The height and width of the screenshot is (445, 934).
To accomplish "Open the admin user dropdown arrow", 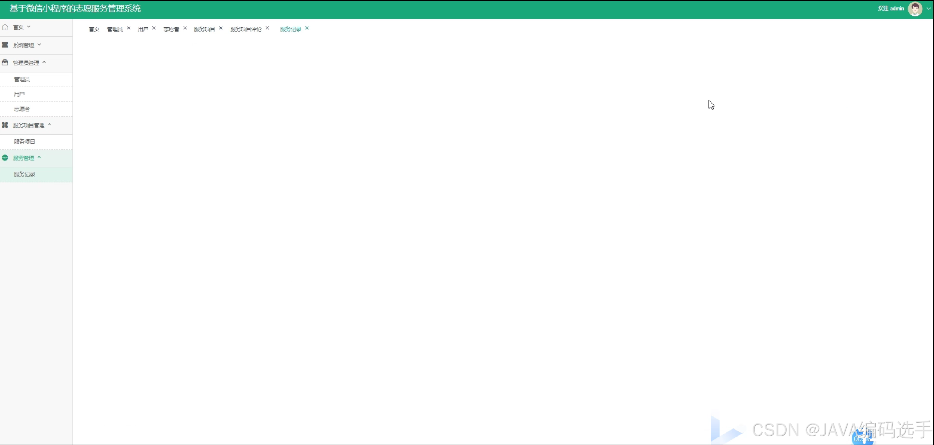I will coord(928,9).
